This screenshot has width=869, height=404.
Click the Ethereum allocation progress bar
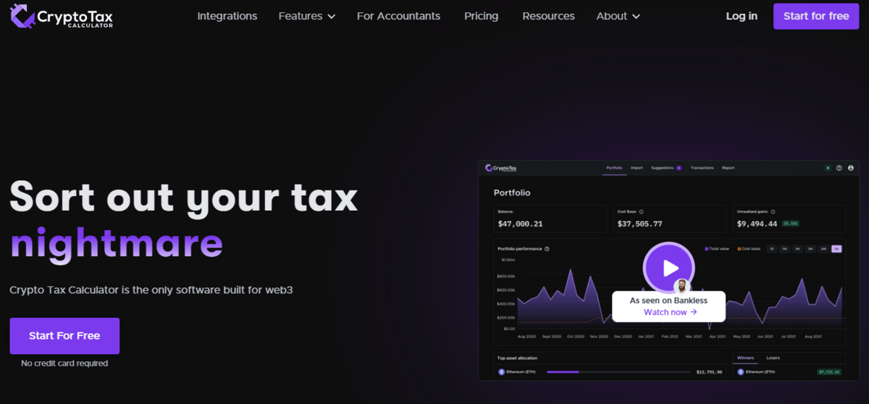(618, 372)
